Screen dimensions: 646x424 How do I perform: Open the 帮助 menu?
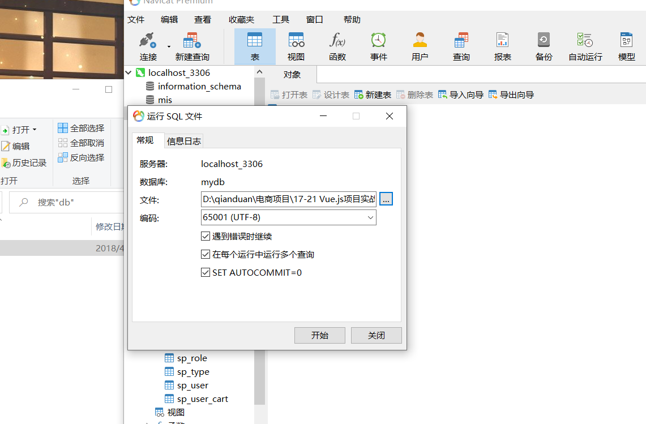(x=352, y=19)
